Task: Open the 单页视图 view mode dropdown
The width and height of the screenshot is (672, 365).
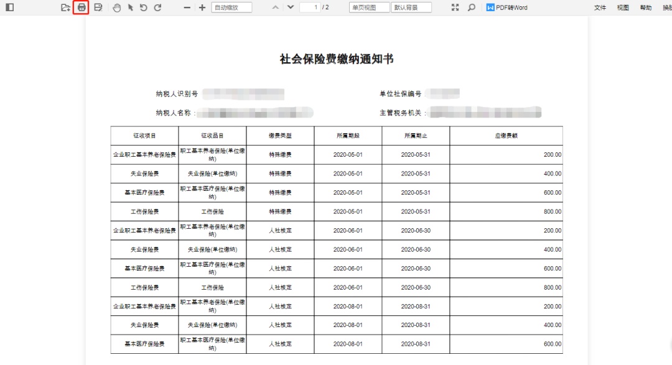Action: [369, 7]
